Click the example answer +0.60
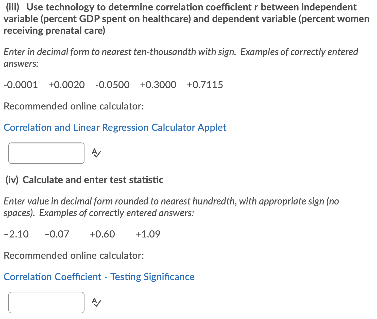This screenshot has width=377, height=319. [x=102, y=234]
